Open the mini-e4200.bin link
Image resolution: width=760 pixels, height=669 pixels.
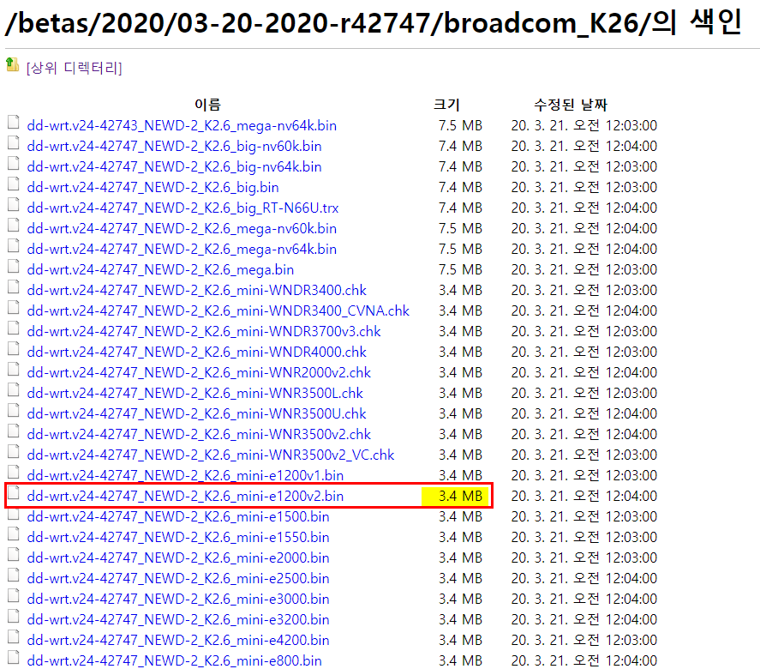point(178,641)
